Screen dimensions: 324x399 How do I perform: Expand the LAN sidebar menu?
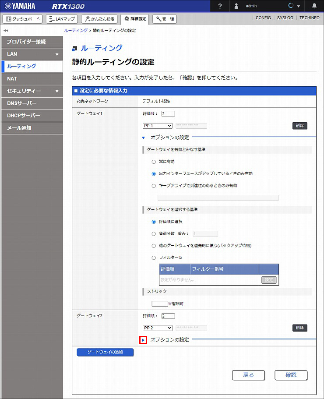[x=32, y=54]
